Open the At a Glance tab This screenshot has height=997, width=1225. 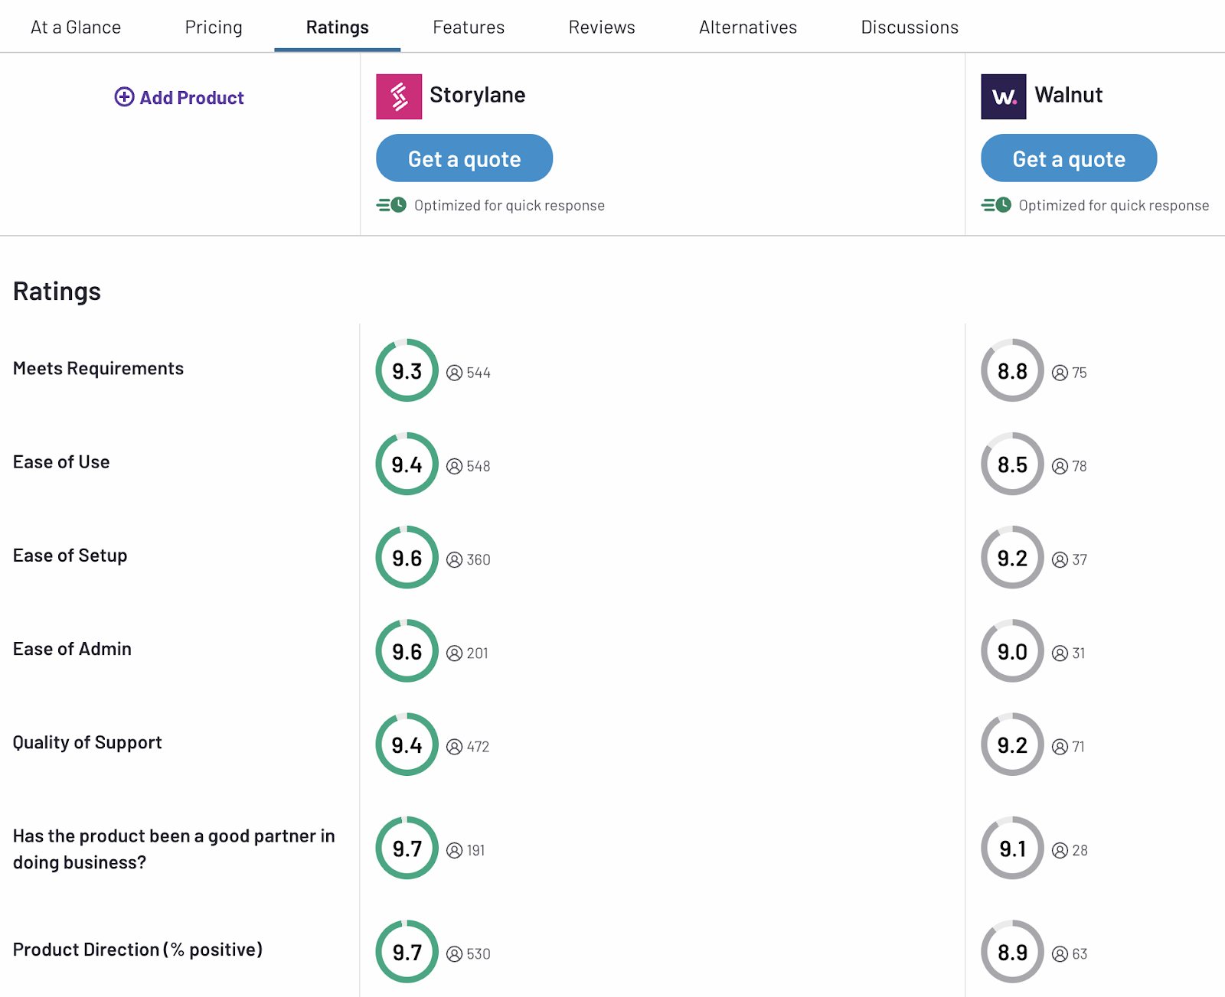pos(76,27)
